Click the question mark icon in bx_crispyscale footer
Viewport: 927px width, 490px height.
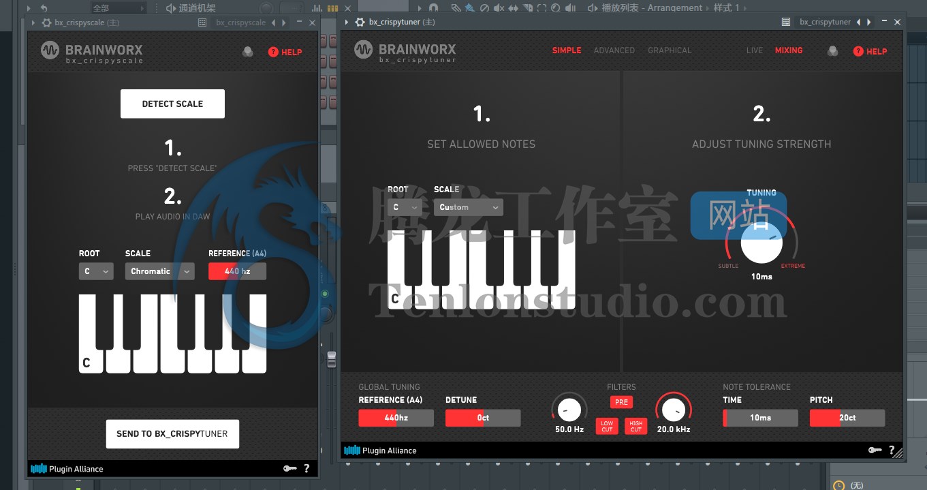pyautogui.click(x=307, y=468)
